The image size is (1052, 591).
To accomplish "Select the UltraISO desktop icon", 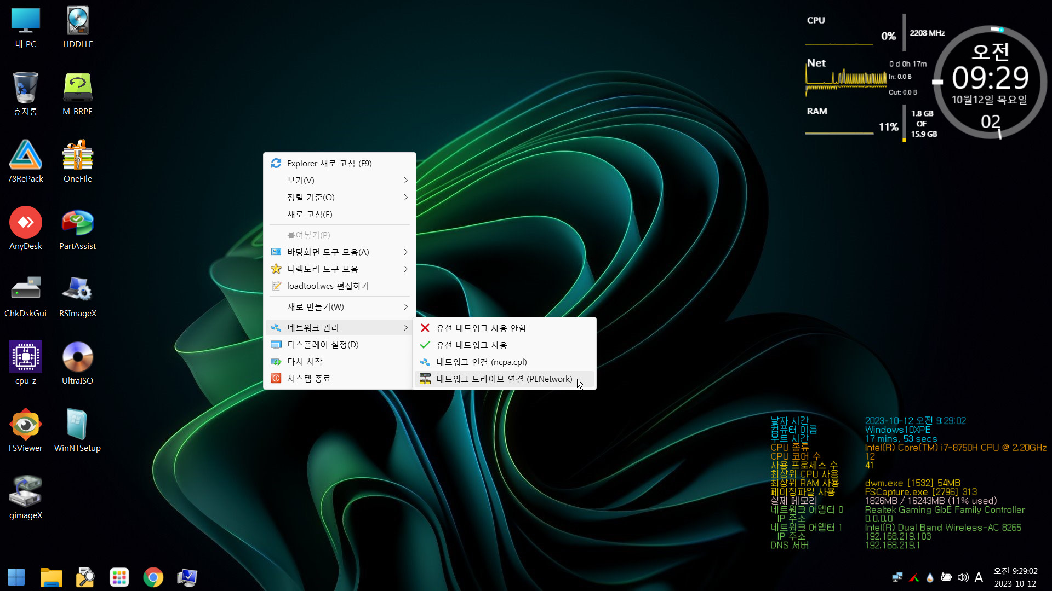I will [78, 363].
